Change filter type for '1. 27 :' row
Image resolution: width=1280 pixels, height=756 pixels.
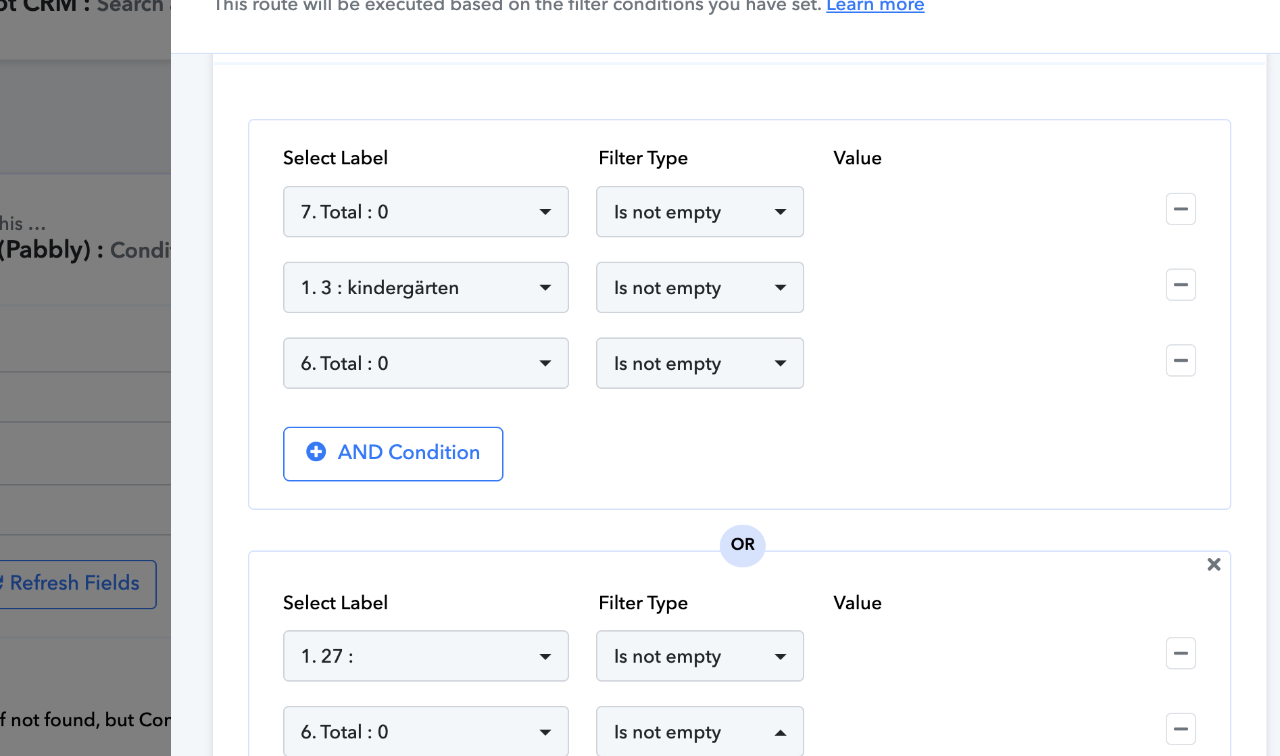point(699,657)
